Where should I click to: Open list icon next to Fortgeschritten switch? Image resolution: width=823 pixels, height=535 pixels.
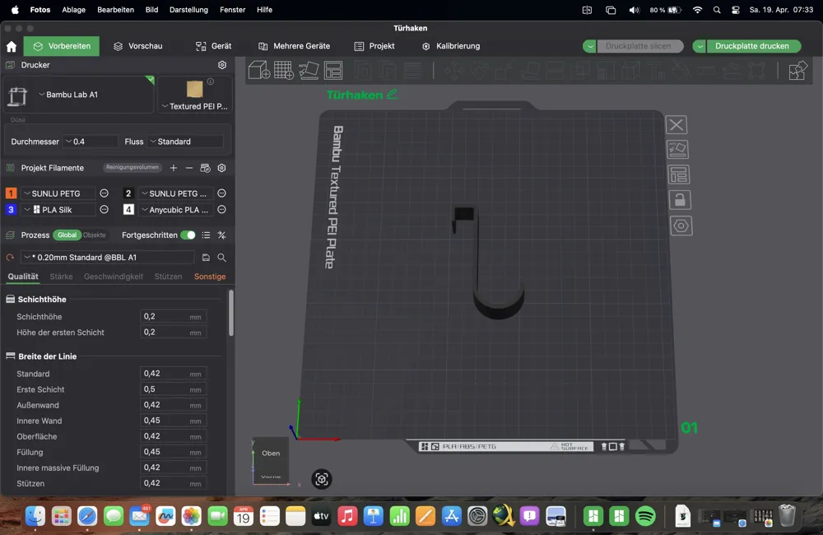click(206, 235)
